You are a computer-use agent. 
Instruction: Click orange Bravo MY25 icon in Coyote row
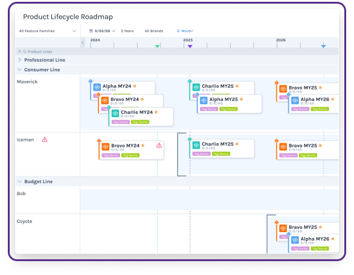[283, 228]
